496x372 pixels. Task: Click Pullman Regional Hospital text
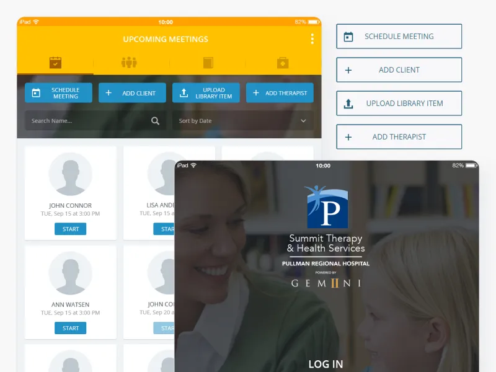tap(326, 263)
